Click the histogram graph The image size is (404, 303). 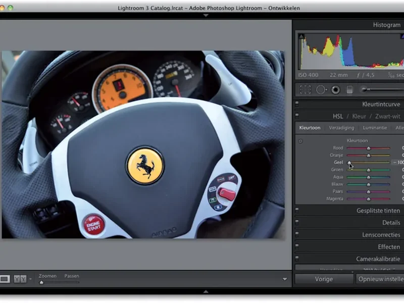click(x=351, y=52)
